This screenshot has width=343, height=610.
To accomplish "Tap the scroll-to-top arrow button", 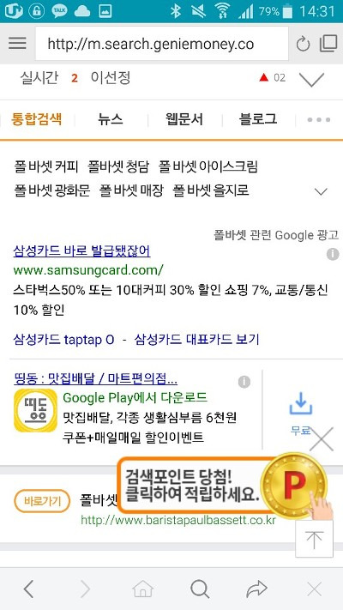I will click(314, 539).
